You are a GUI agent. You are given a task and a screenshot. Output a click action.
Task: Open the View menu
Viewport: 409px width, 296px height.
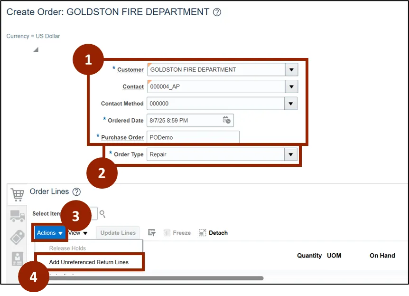(x=78, y=233)
